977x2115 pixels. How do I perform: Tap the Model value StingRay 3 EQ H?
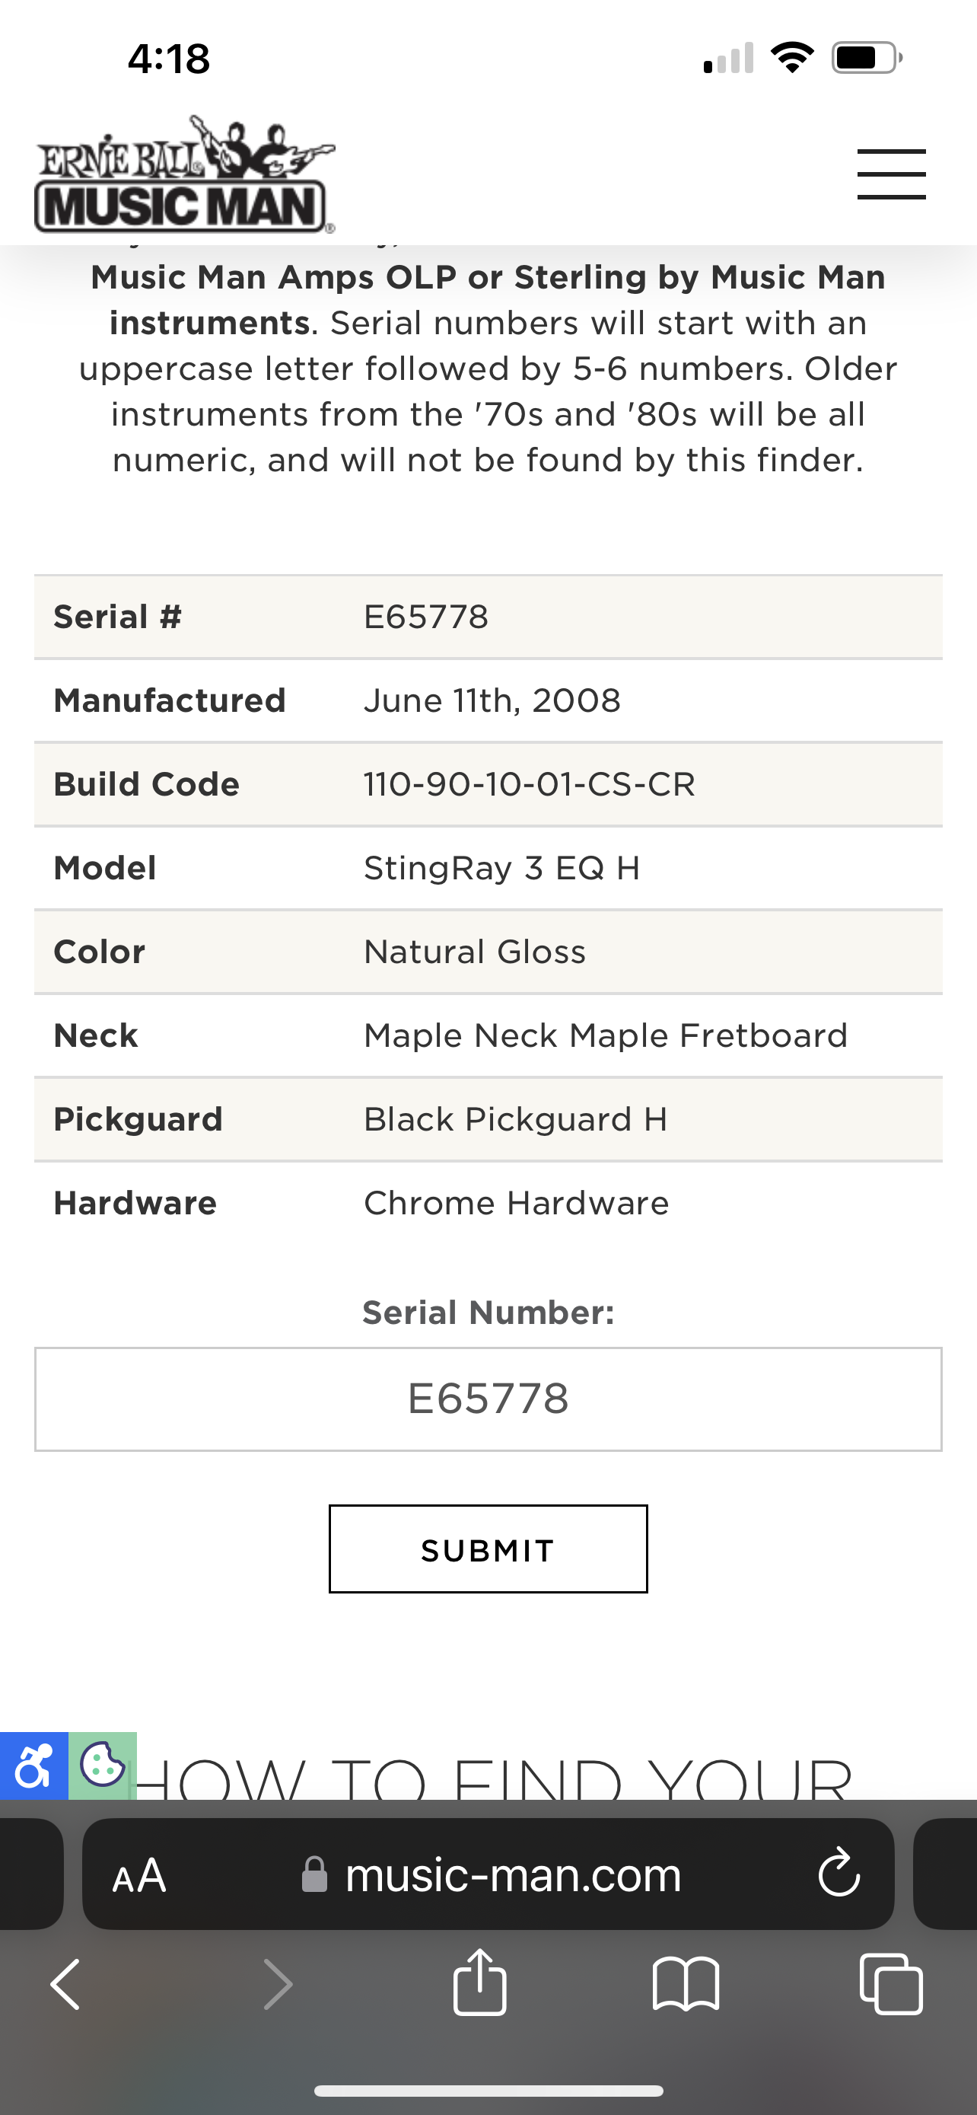502,868
